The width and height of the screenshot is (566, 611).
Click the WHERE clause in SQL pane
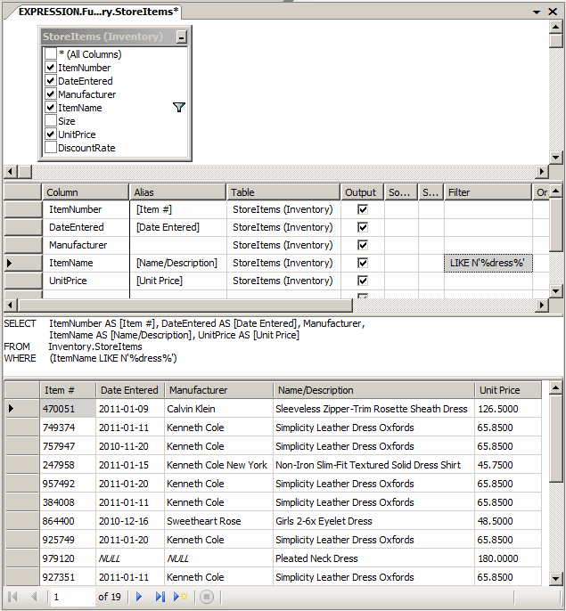(x=90, y=358)
